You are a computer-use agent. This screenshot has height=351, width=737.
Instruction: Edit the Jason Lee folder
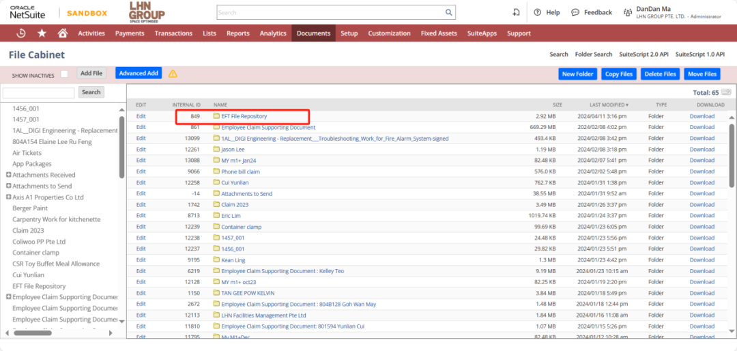coord(141,149)
